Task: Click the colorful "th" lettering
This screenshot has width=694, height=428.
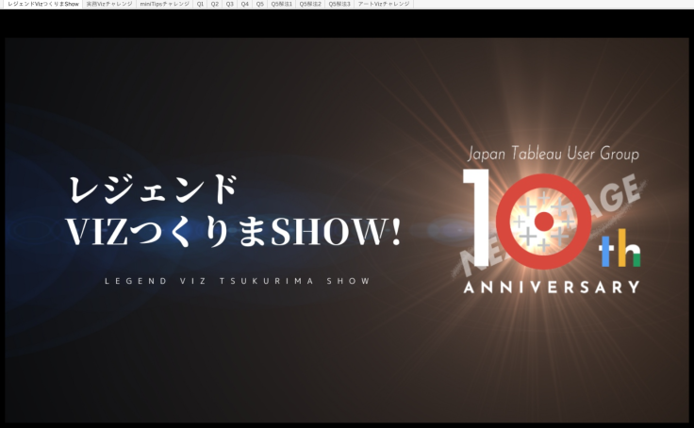Action: click(x=620, y=251)
